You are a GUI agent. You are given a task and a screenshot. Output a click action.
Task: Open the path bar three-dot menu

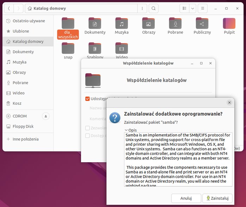coord(142,8)
